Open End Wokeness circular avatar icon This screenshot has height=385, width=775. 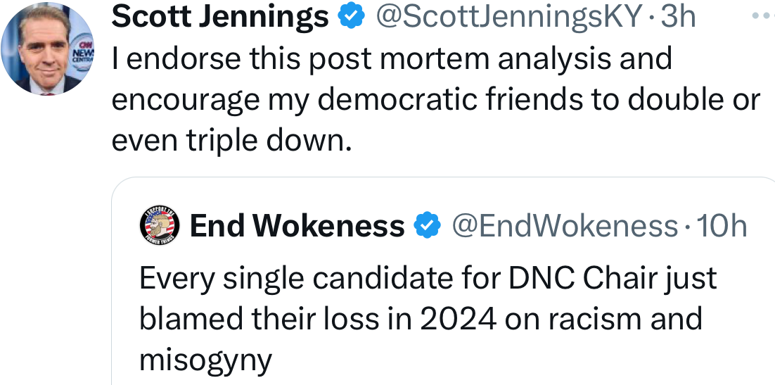point(160,226)
